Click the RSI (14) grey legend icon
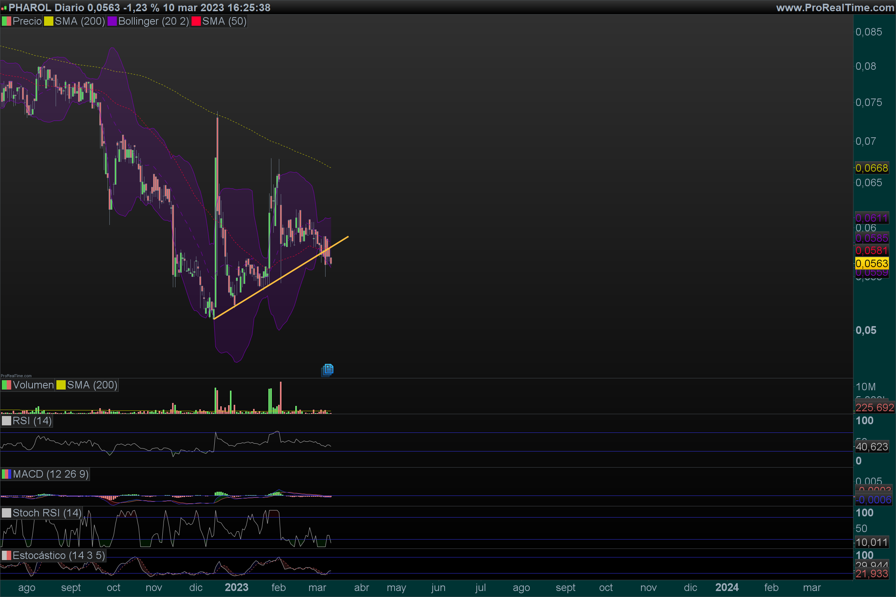 coord(6,421)
